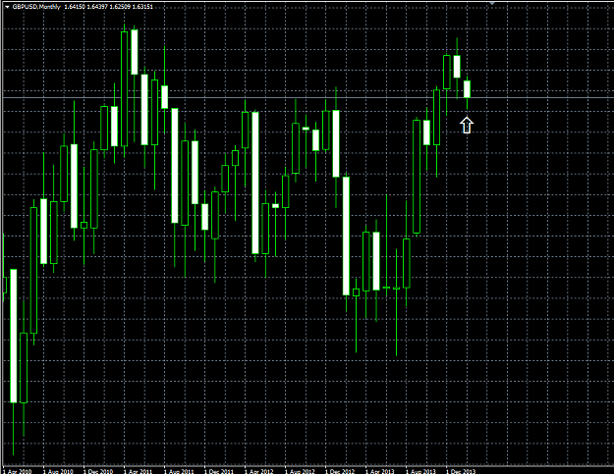Select the 1 Apr 2011 date label

[x=138, y=471]
